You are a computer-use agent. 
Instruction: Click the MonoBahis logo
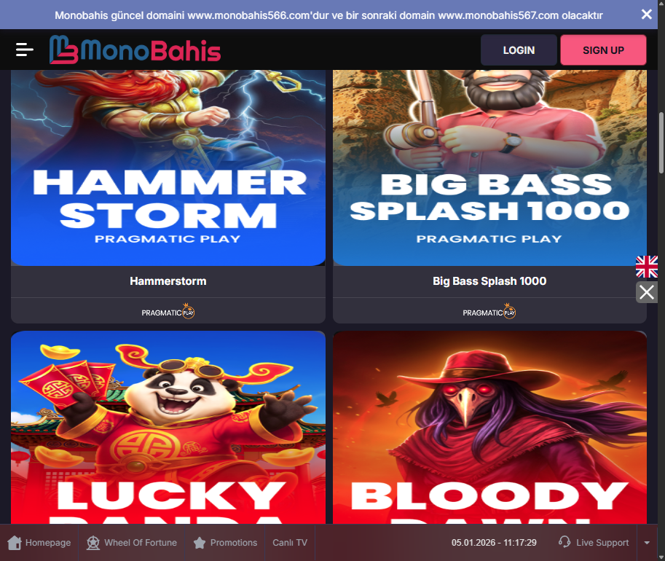point(135,50)
